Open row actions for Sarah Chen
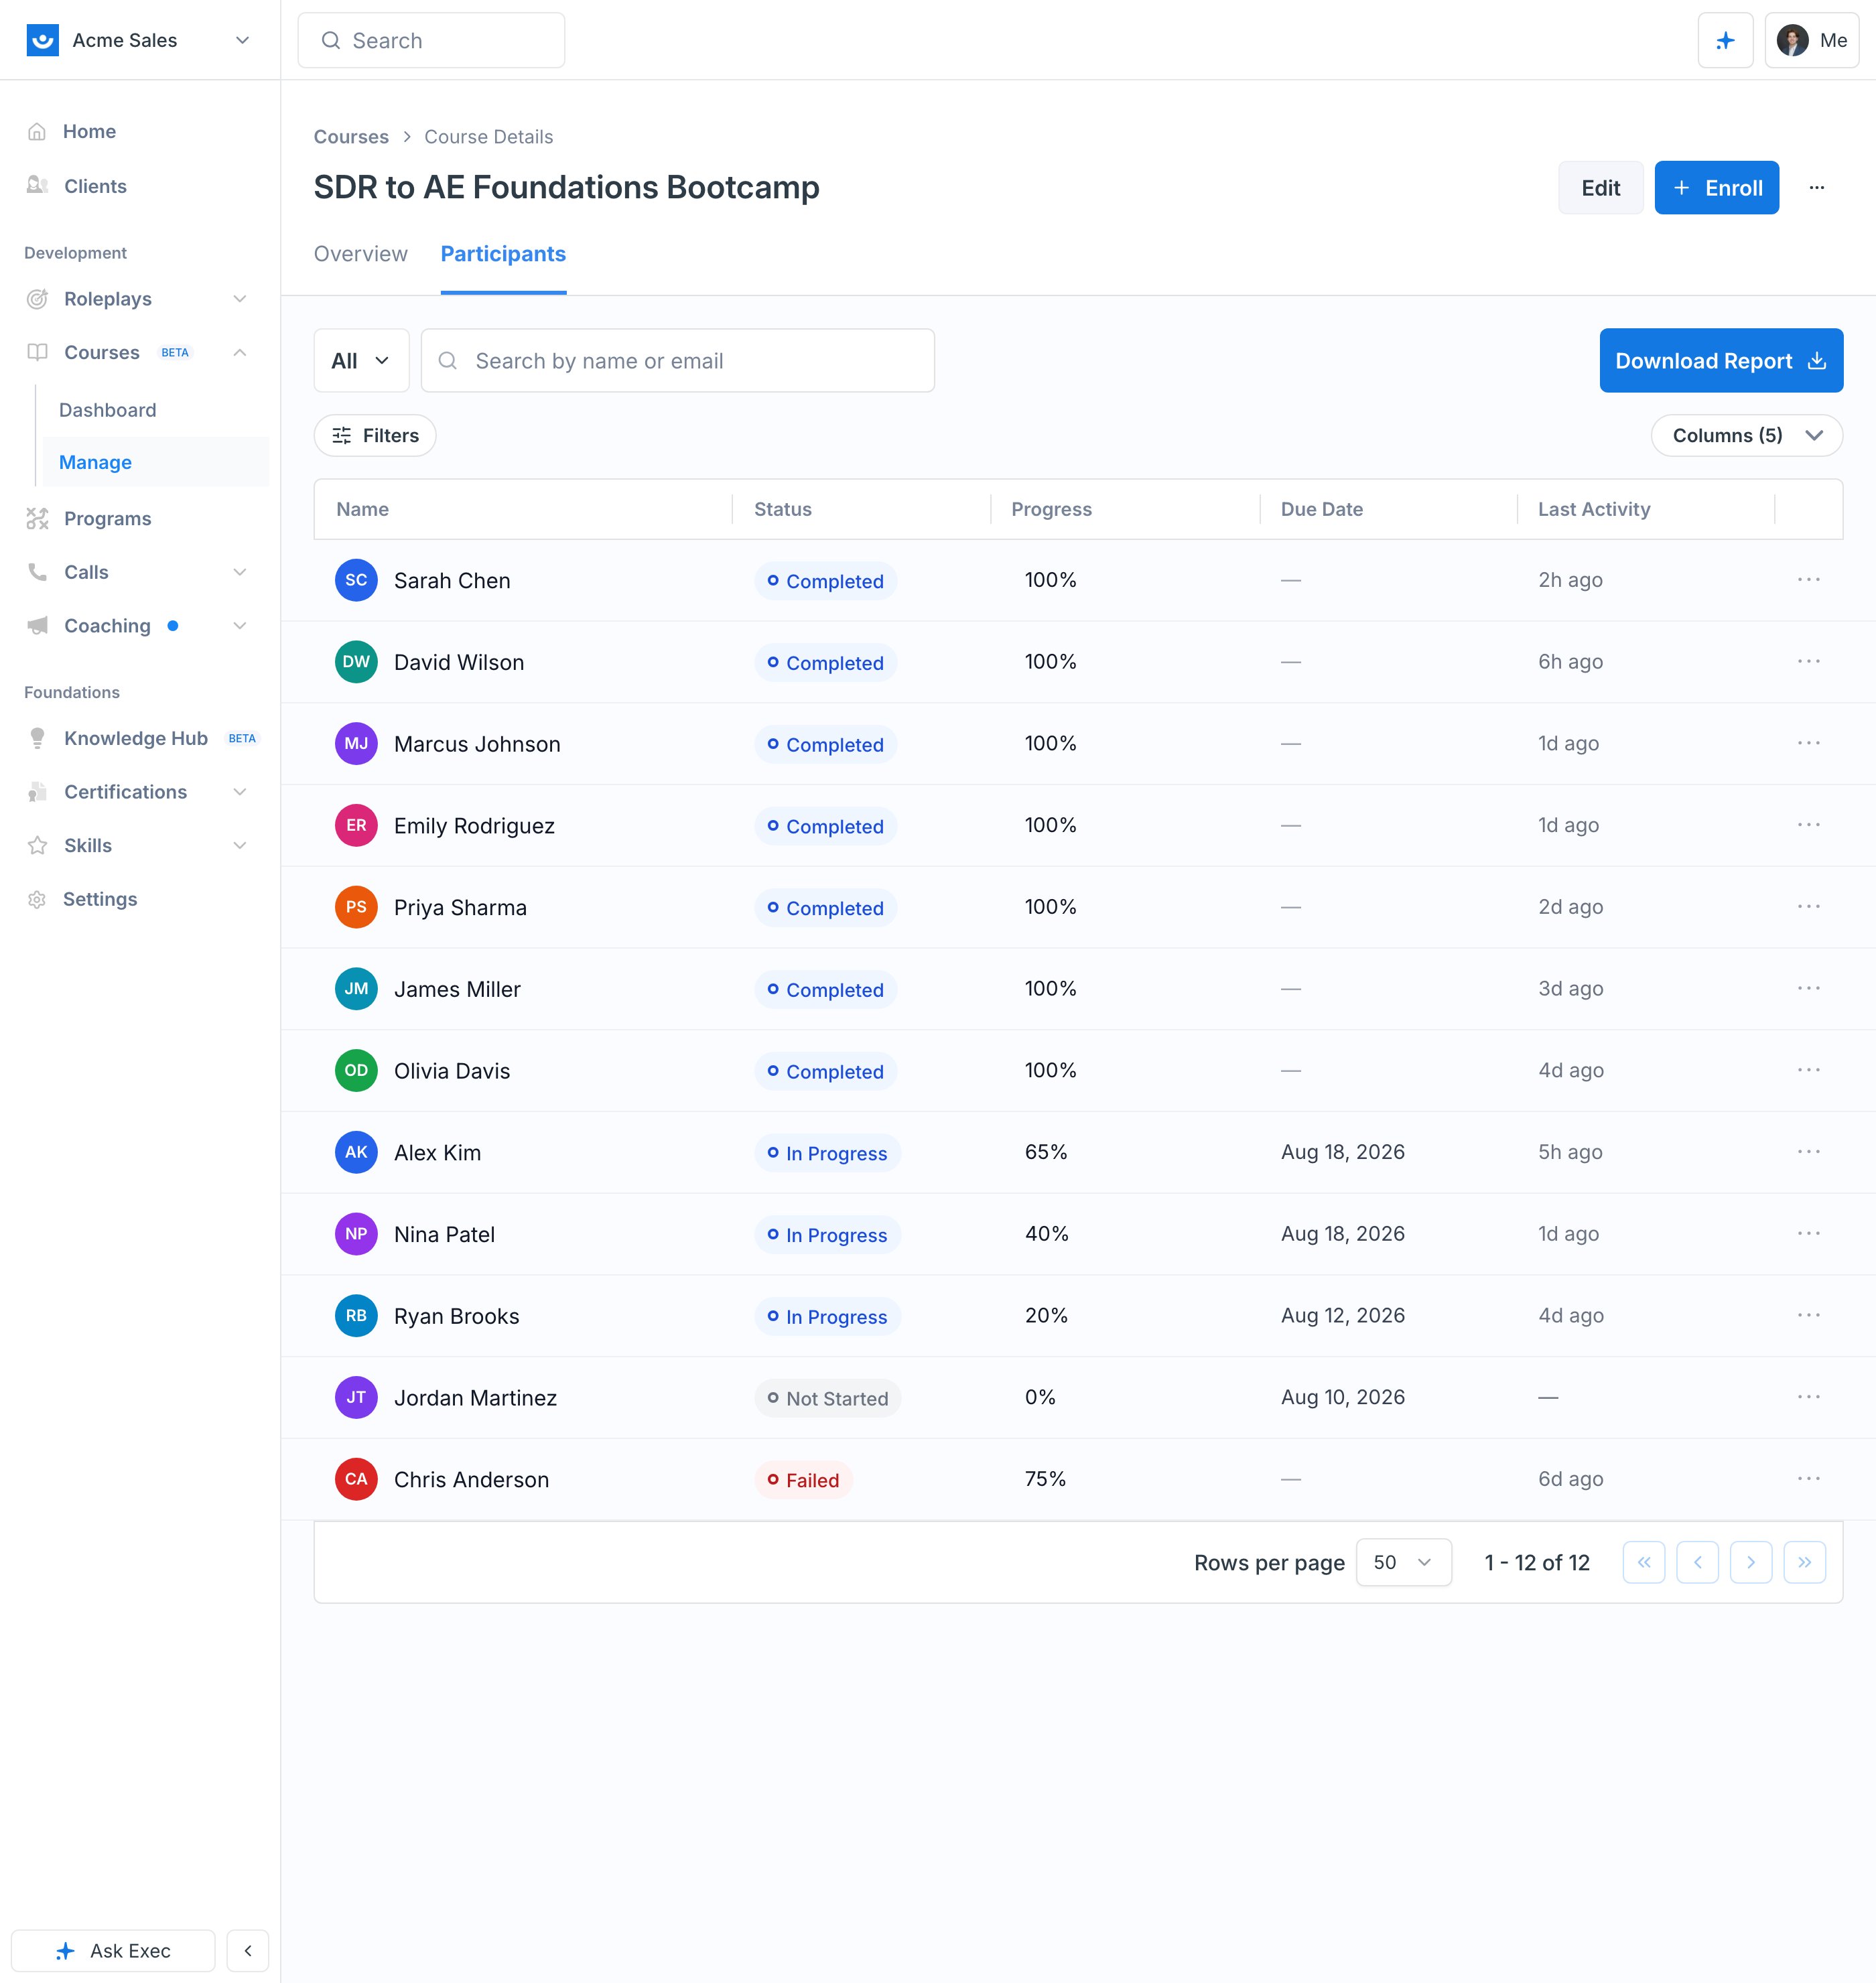1876x1983 pixels. (x=1808, y=580)
